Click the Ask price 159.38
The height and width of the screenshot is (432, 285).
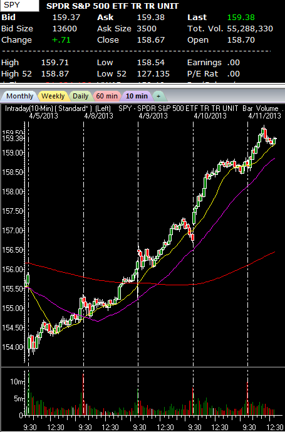coord(151,18)
